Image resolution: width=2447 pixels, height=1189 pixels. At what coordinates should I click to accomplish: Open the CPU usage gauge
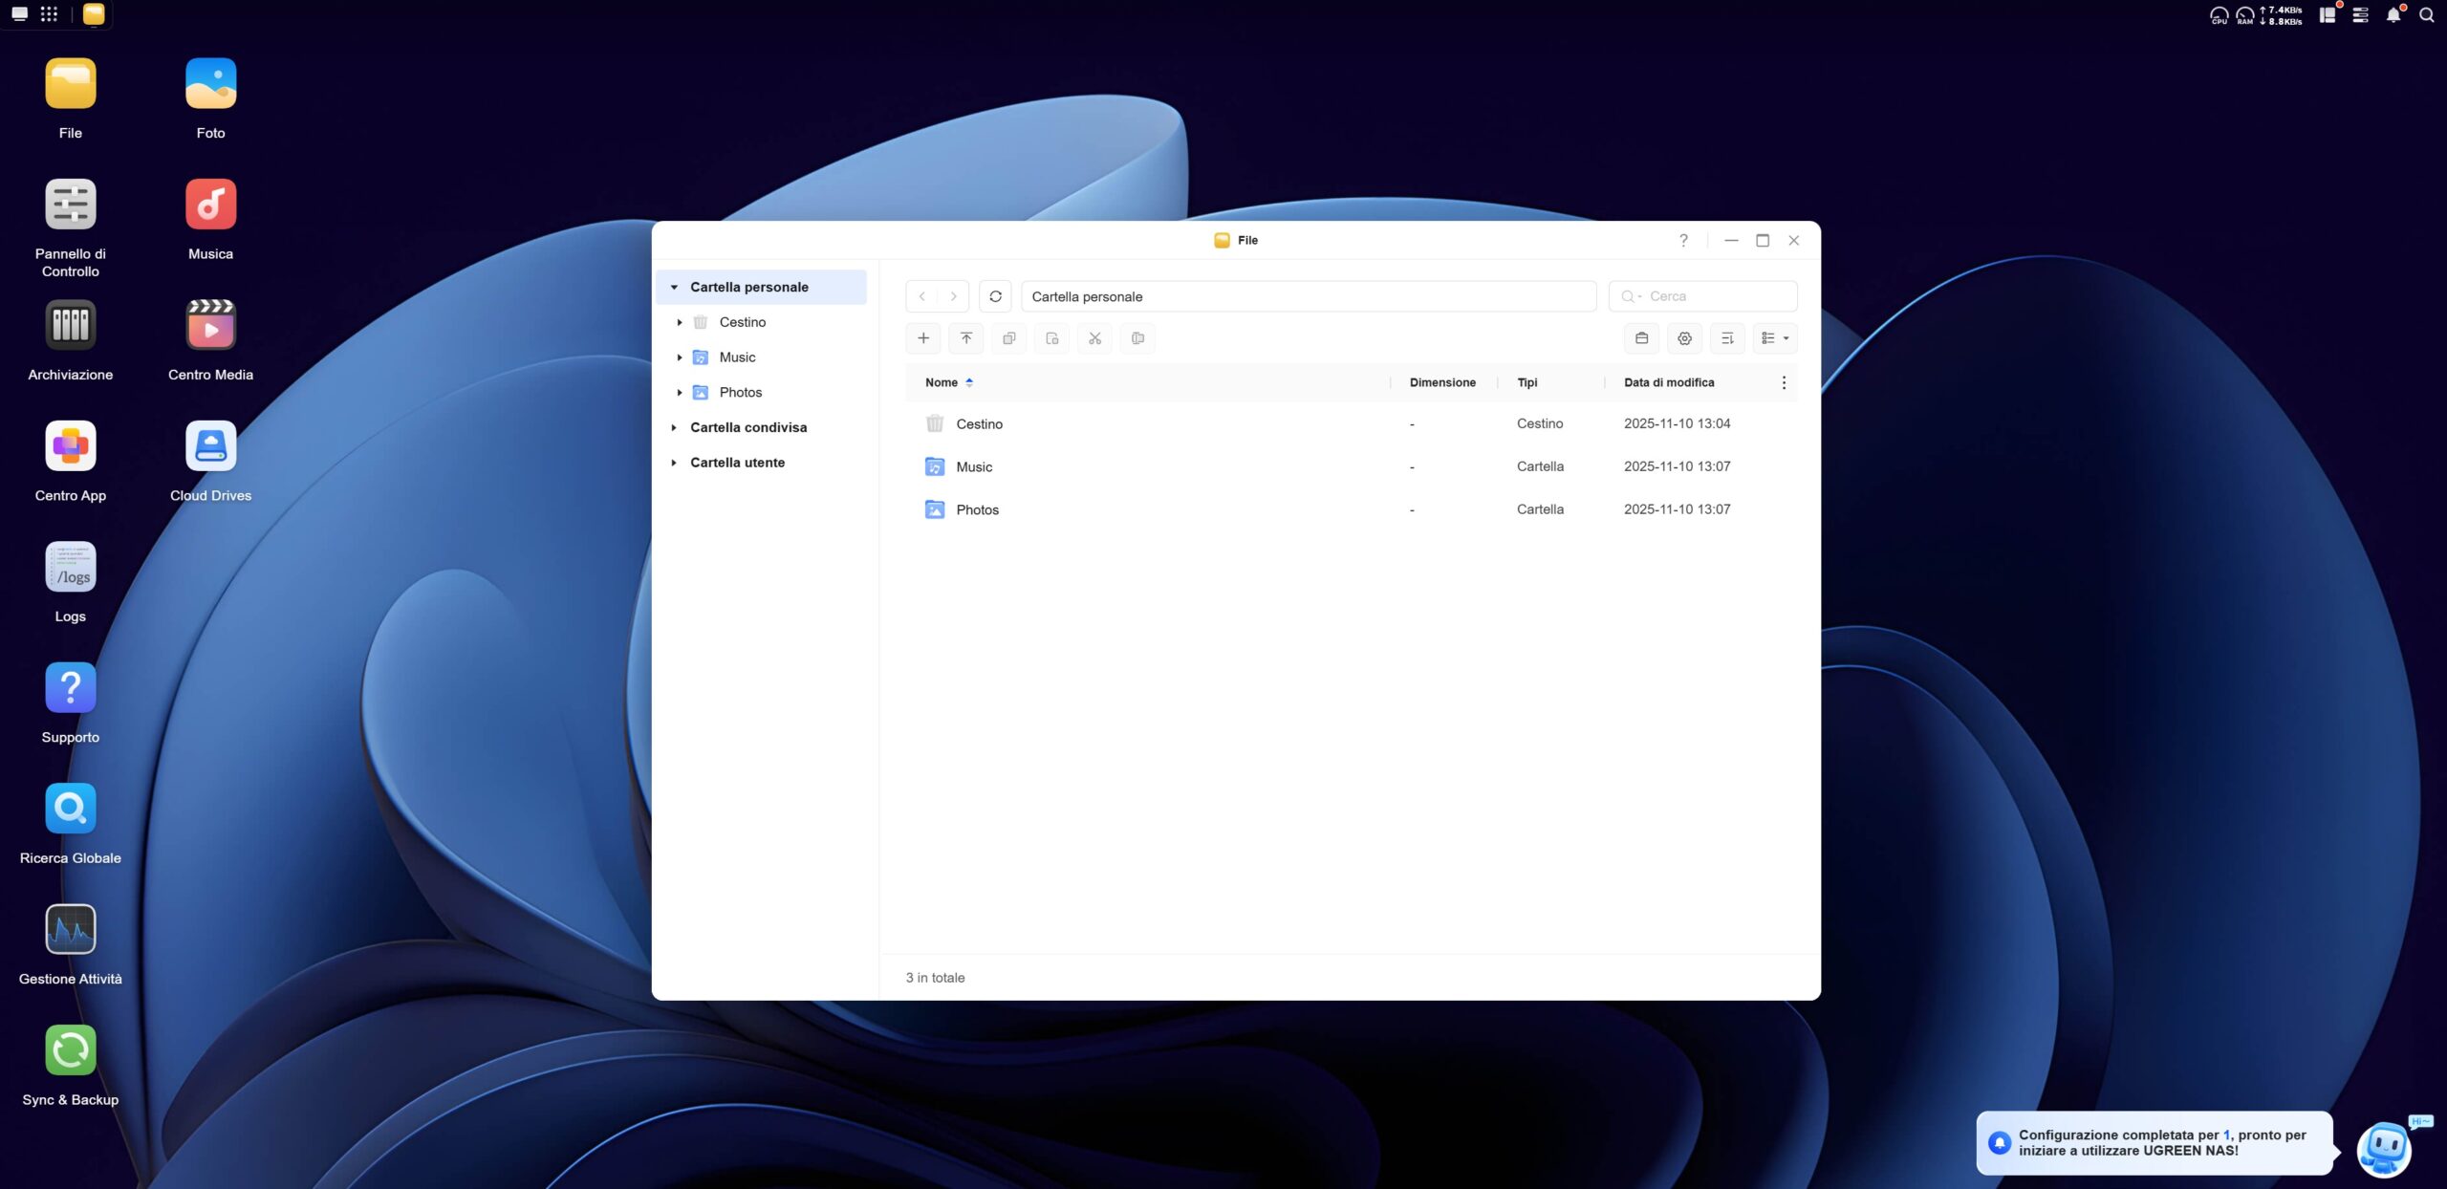click(x=2220, y=15)
